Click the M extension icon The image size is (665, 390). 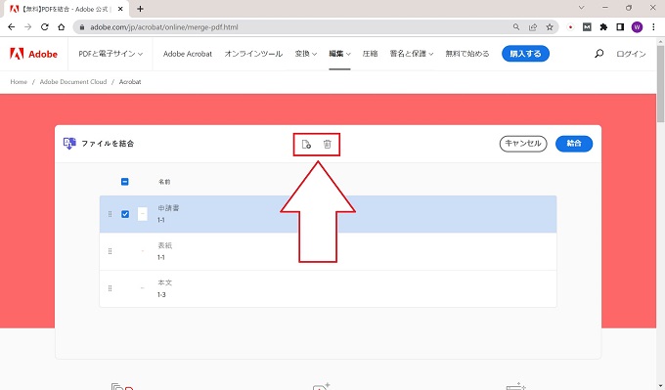click(587, 27)
